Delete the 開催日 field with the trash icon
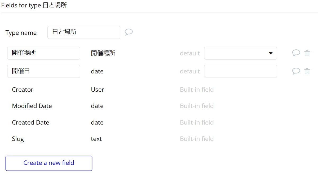This screenshot has width=318, height=177. pyautogui.click(x=307, y=71)
